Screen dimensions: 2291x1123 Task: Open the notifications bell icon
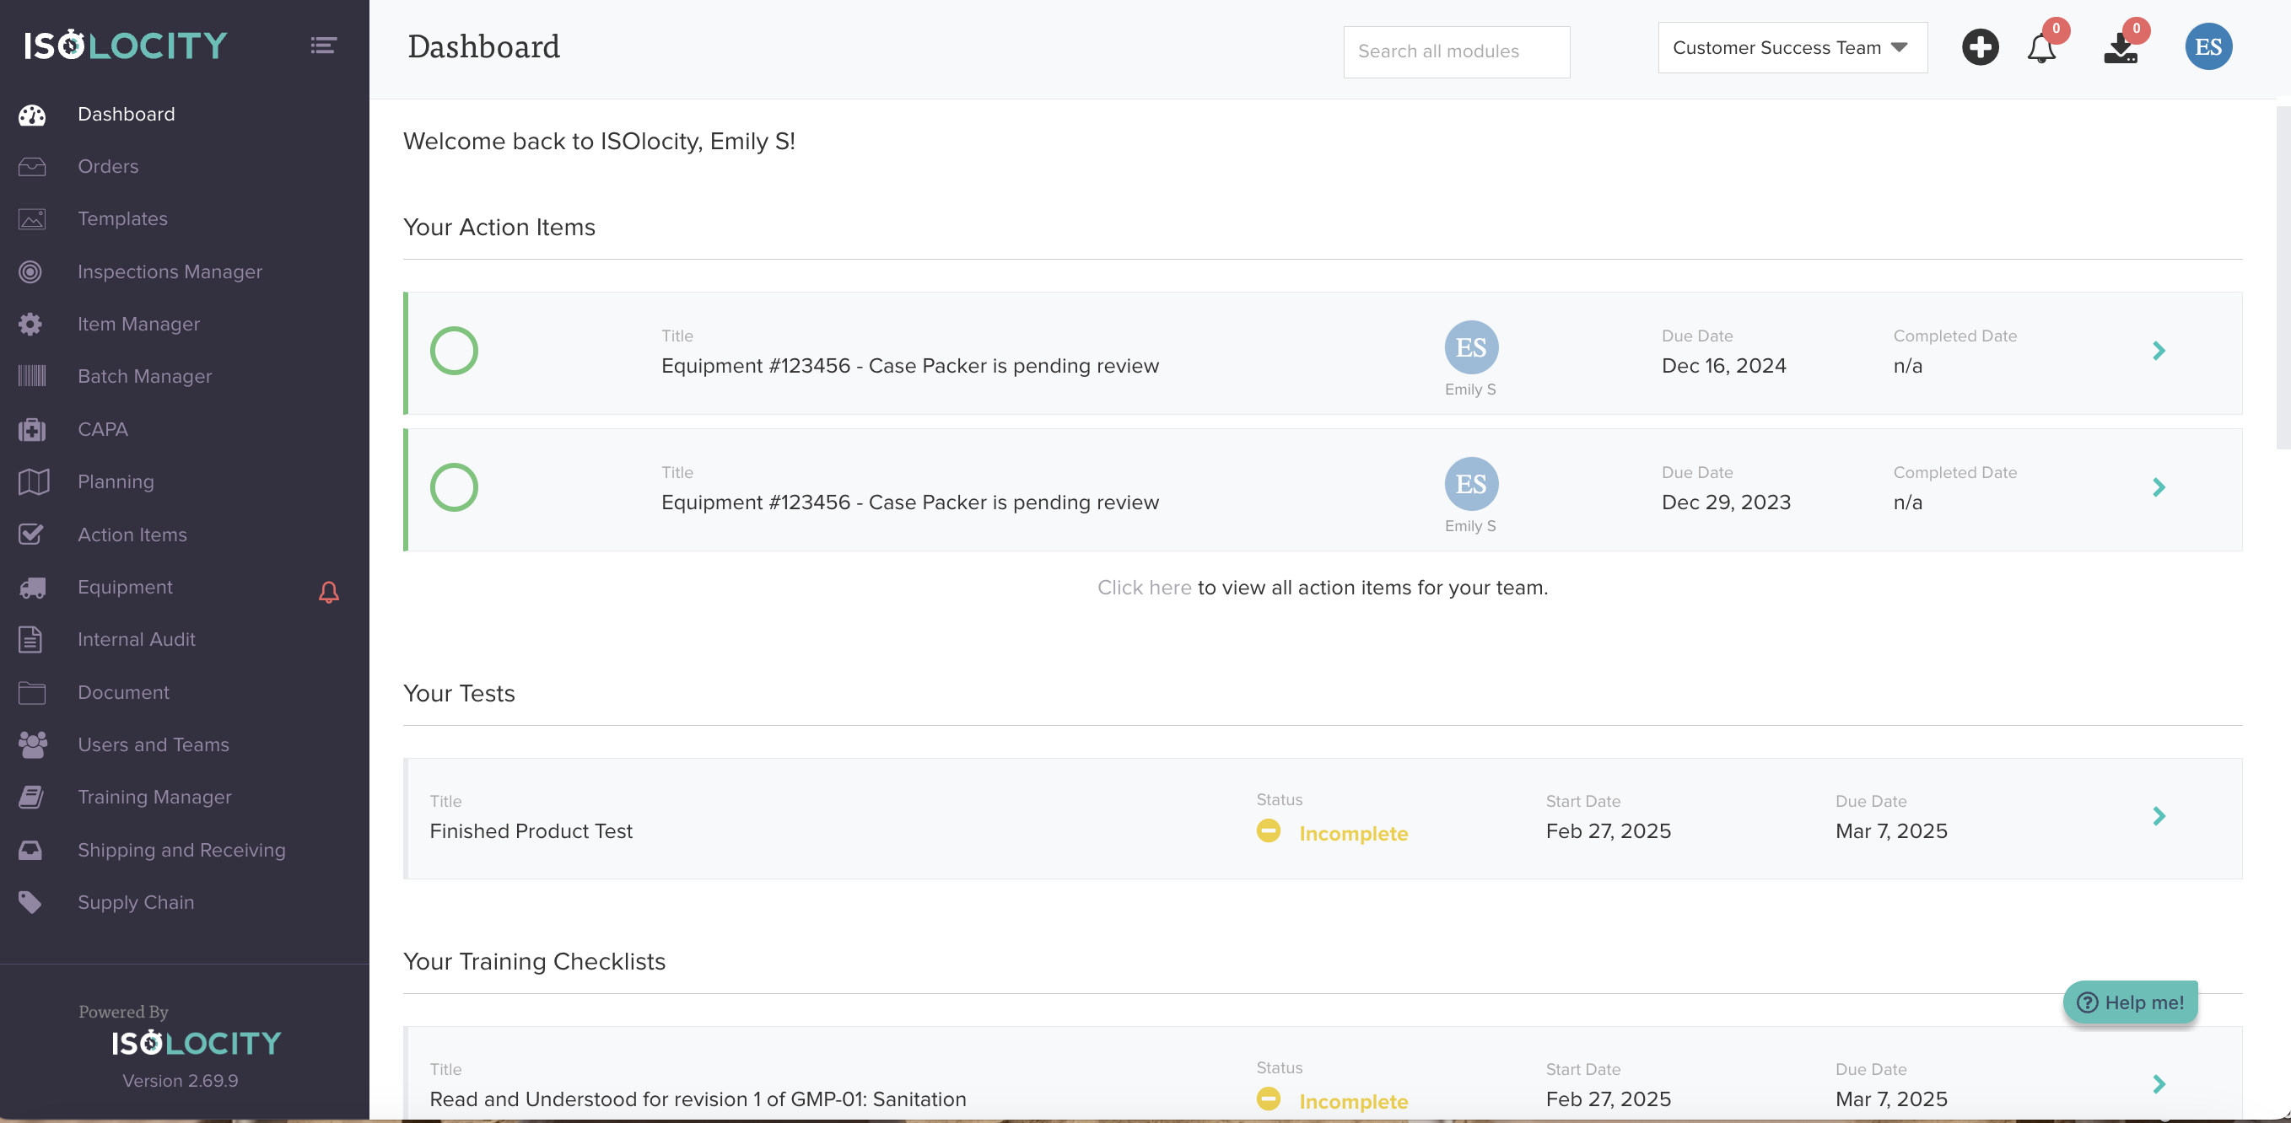click(2041, 49)
